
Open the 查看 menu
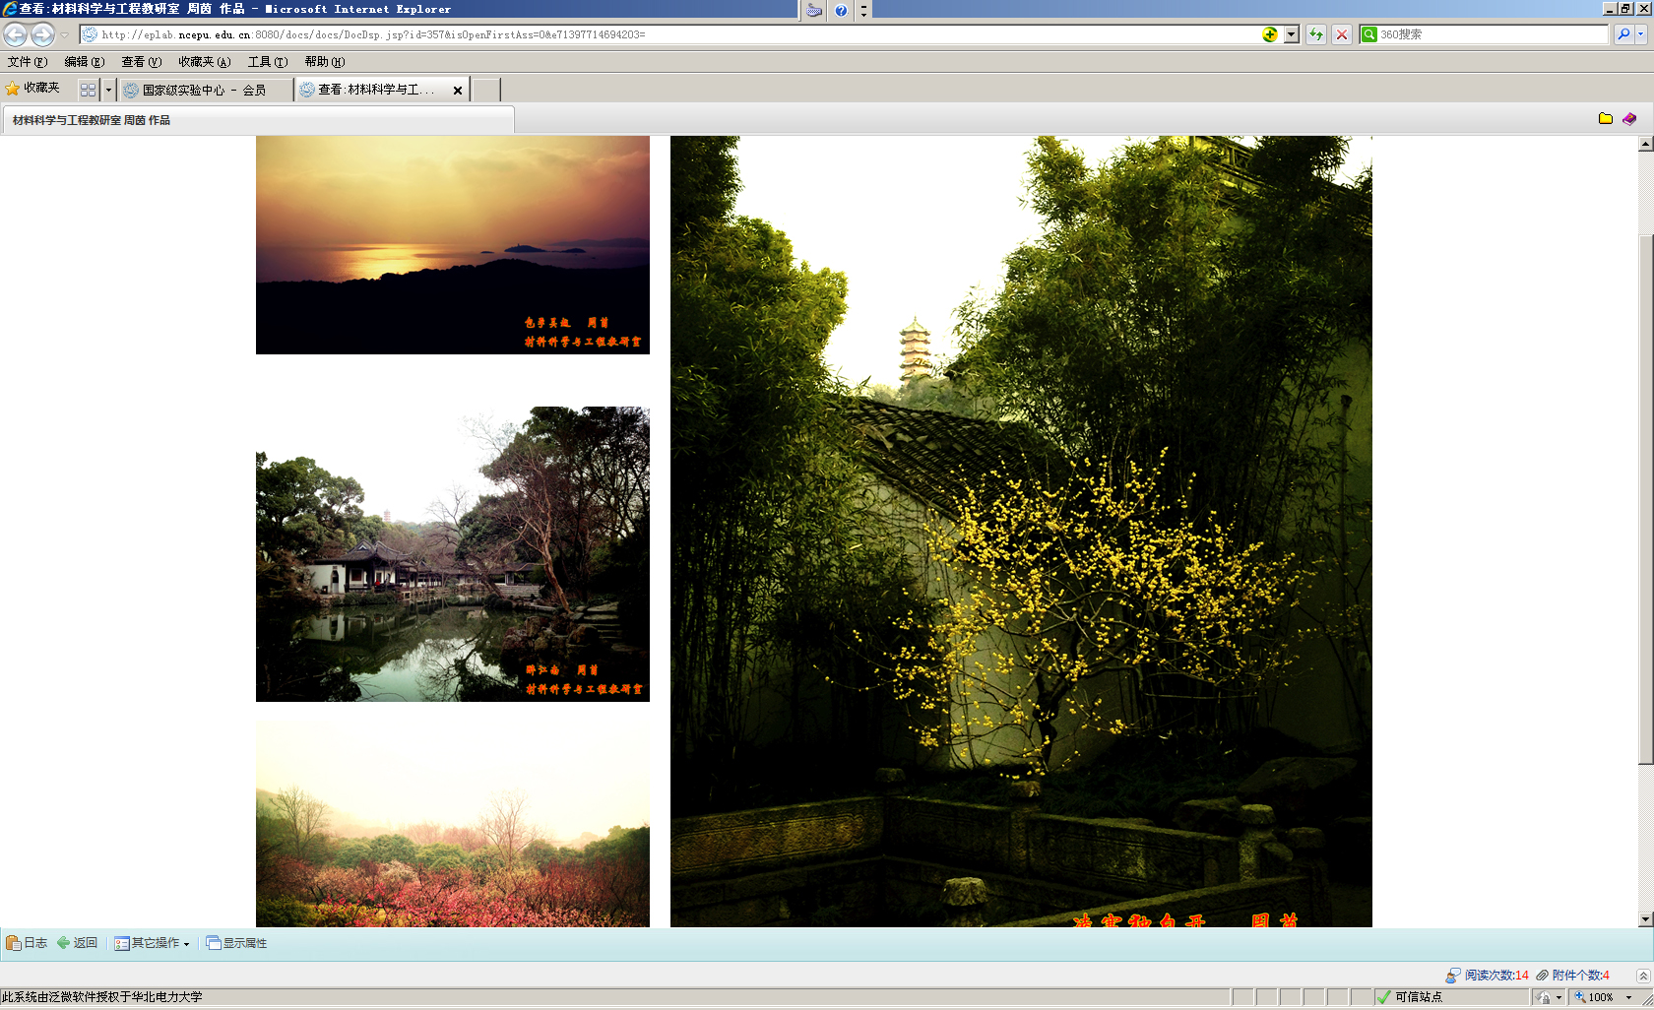(141, 62)
